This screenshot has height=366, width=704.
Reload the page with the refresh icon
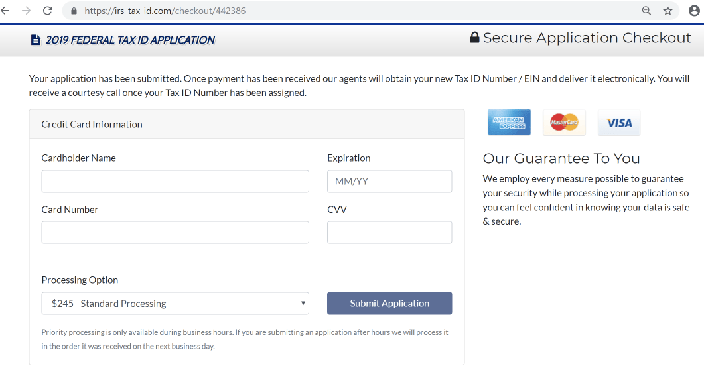click(47, 11)
